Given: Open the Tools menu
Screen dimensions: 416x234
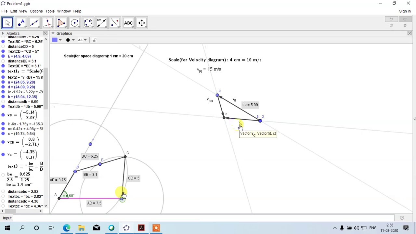Looking at the screenshot, I should point(50,11).
